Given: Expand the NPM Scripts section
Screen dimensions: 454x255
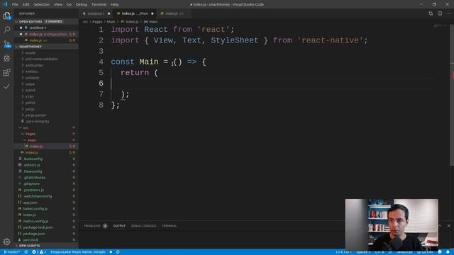Looking at the screenshot, I should (46, 246).
